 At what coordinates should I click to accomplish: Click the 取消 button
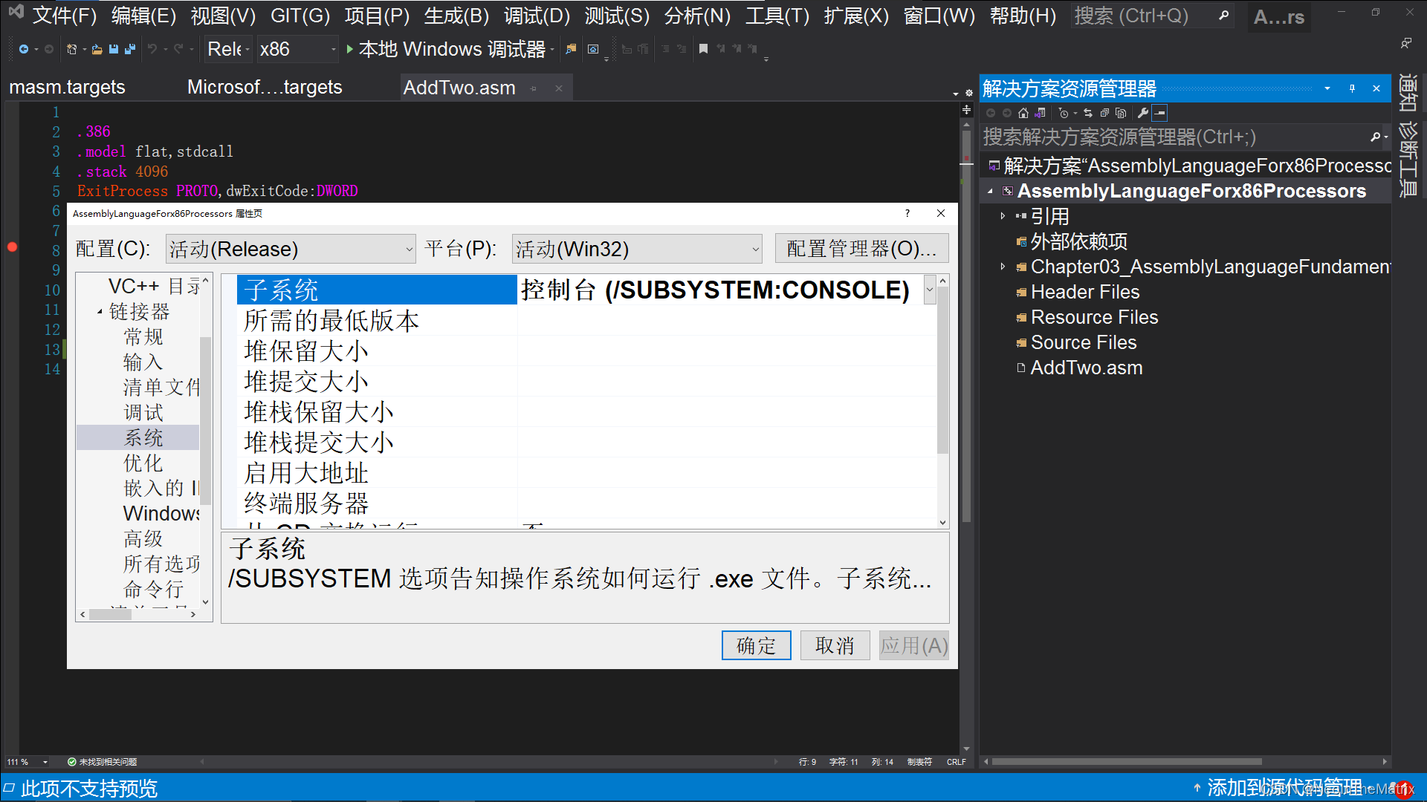click(835, 645)
